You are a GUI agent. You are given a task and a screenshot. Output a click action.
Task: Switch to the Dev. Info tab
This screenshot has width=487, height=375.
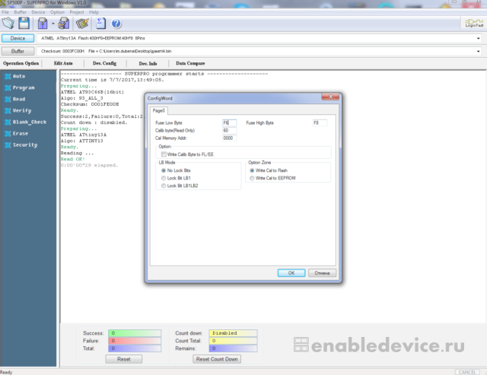pos(148,63)
